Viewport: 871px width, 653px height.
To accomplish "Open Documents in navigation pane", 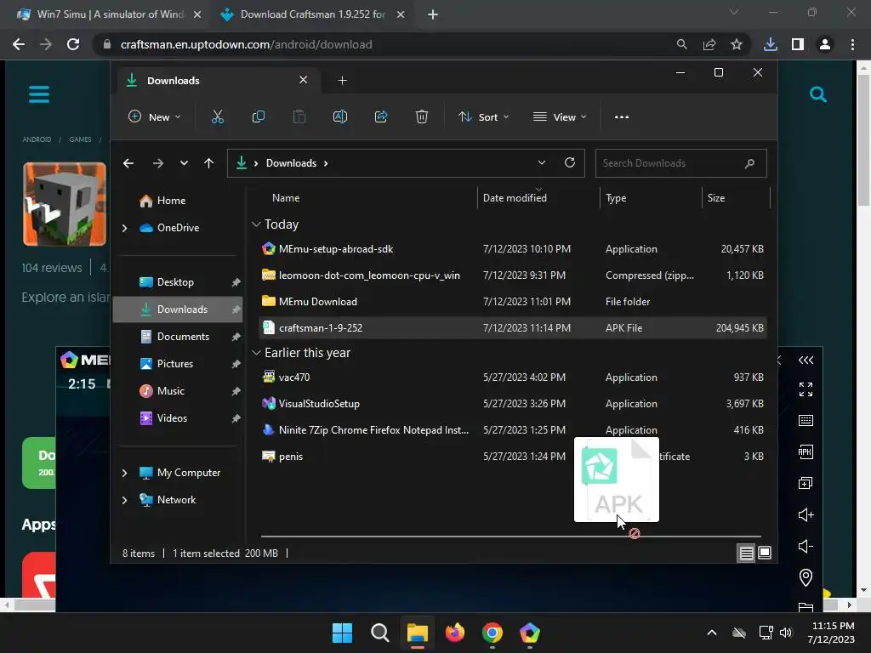I will point(183,337).
